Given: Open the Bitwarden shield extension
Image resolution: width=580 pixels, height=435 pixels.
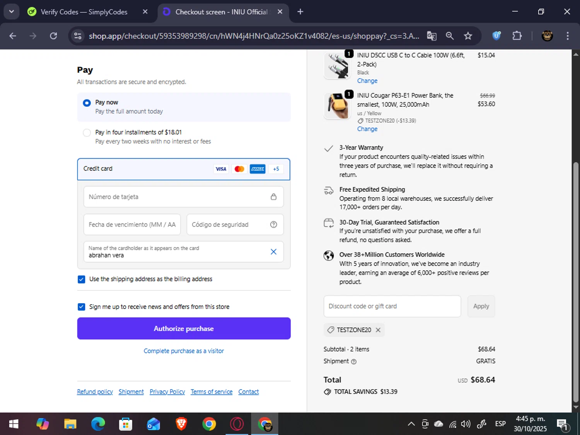Looking at the screenshot, I should click(x=496, y=36).
